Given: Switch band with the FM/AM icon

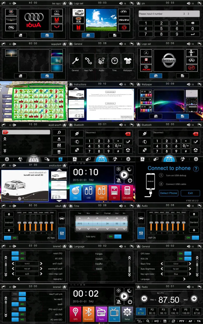Looking at the screenshot, I should (x=139, y=321).
